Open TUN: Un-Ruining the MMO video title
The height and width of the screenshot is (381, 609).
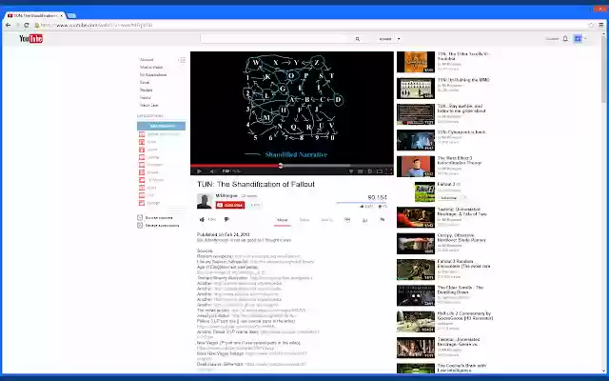[463, 80]
